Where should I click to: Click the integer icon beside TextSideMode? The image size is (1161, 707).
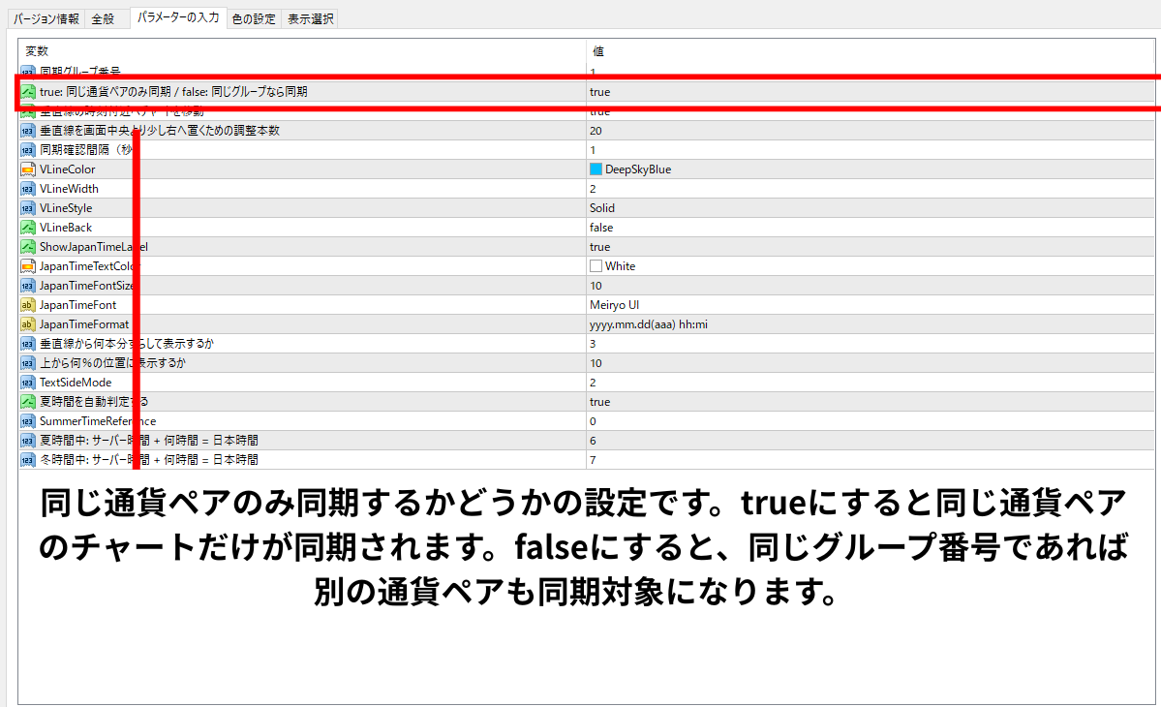click(x=28, y=383)
